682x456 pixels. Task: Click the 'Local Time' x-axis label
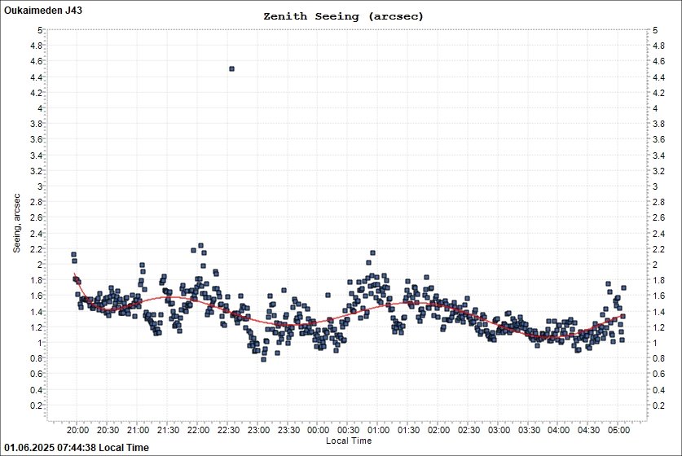click(349, 441)
